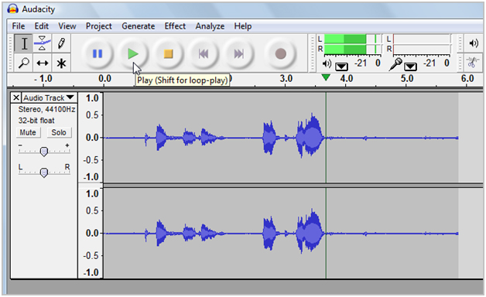Open the Generate menu
The image size is (486, 297).
point(139,26)
